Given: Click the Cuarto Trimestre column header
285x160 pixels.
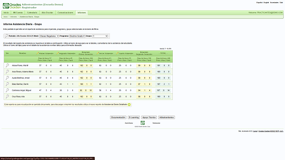Looking at the screenshot, I should 126,53.
